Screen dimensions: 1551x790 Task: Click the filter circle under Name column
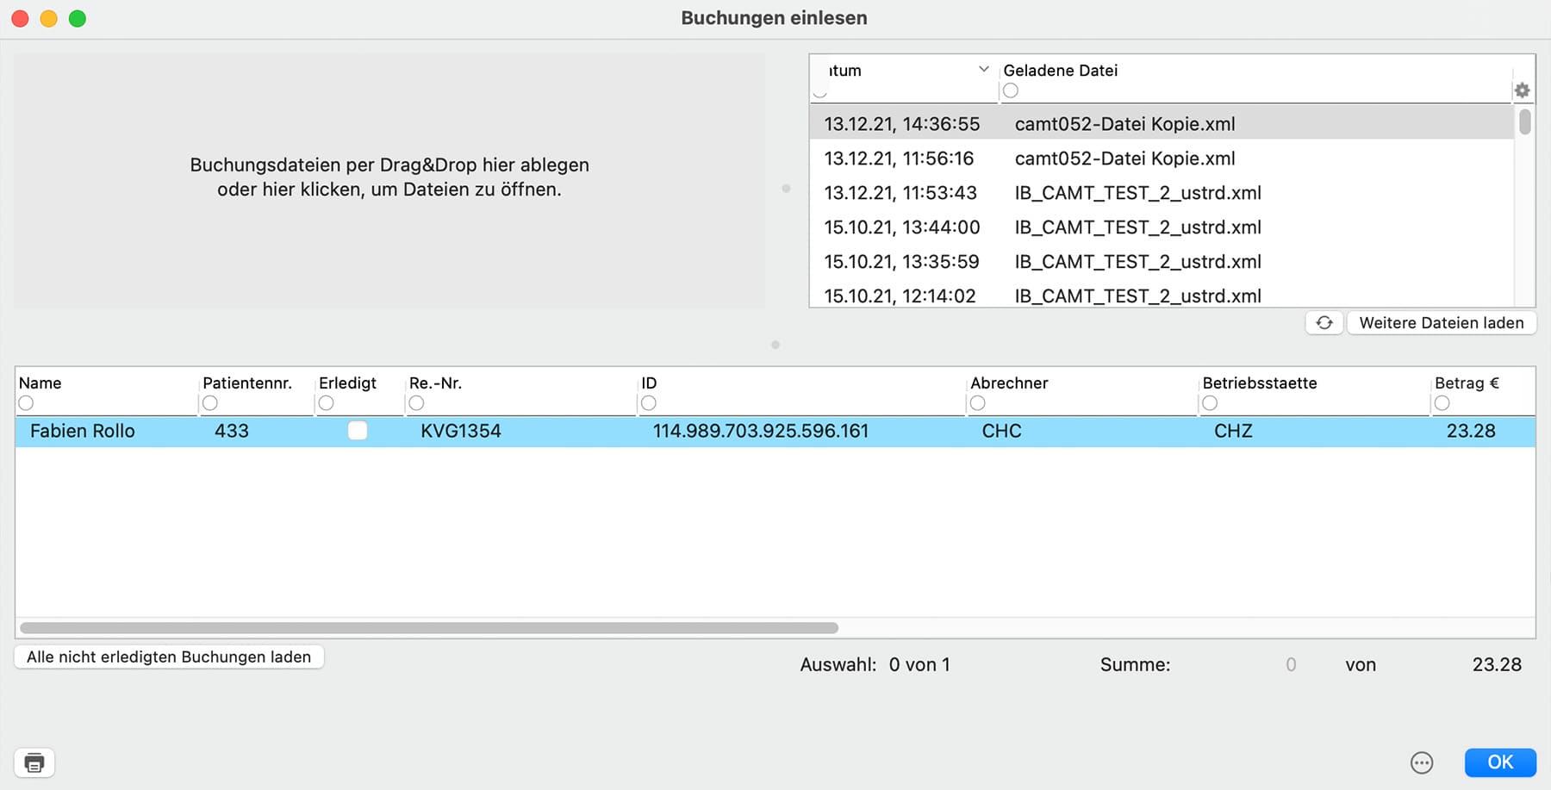point(26,403)
